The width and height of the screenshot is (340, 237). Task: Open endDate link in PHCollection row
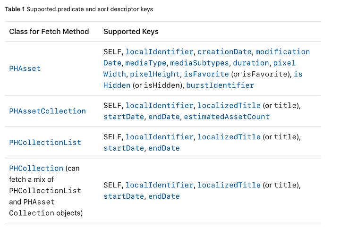(x=164, y=196)
